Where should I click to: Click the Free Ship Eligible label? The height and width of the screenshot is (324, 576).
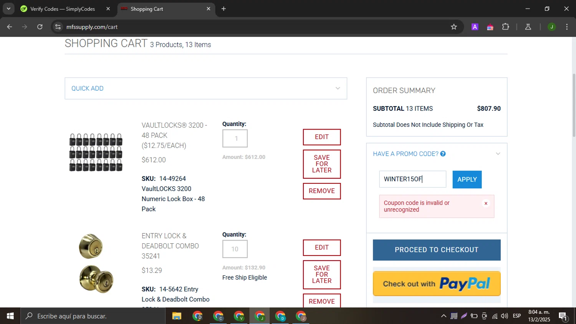tap(245, 277)
